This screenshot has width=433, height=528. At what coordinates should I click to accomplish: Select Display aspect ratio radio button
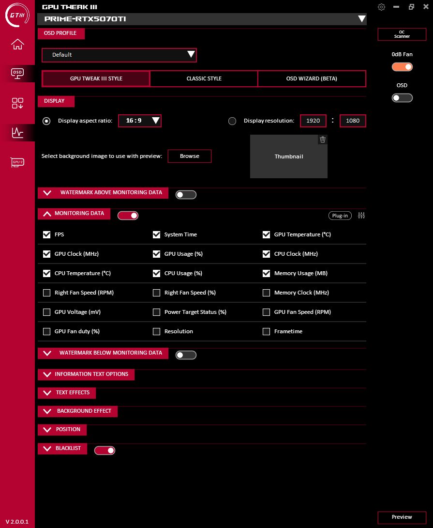pos(46,121)
